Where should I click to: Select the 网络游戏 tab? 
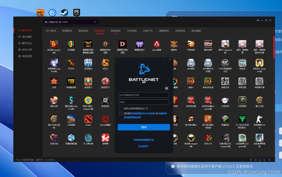(x=99, y=31)
